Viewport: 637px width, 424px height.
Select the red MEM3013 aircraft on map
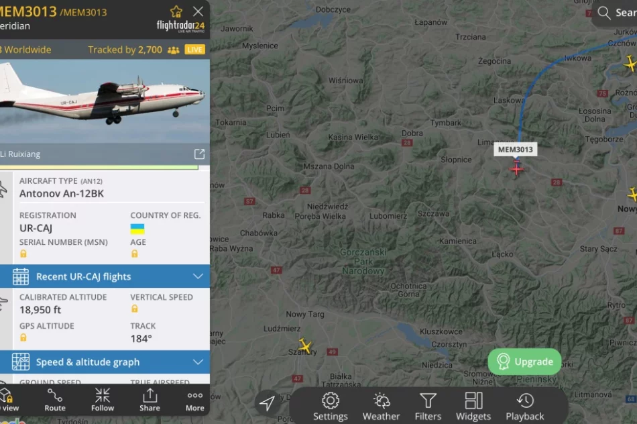(516, 168)
